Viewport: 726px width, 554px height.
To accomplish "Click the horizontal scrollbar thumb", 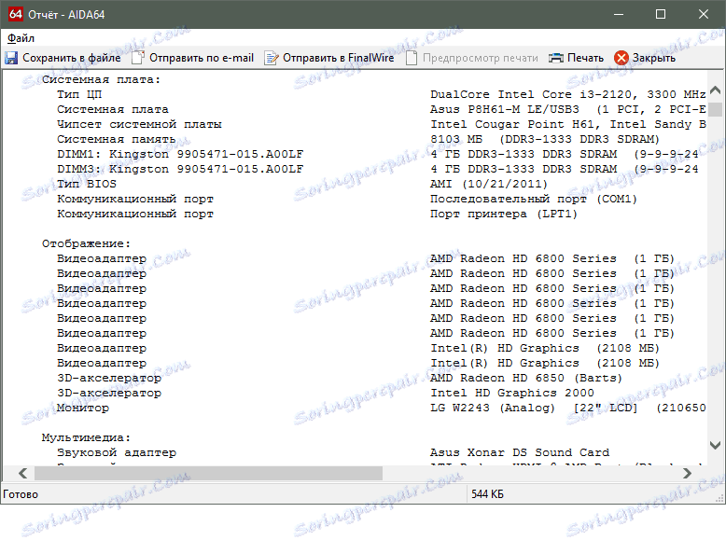I will pos(208,473).
